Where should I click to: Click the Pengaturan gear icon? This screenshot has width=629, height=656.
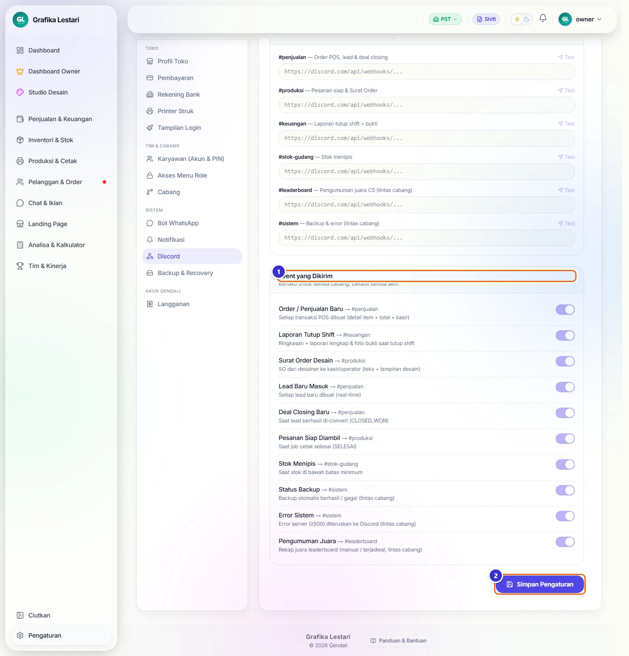tap(20, 635)
